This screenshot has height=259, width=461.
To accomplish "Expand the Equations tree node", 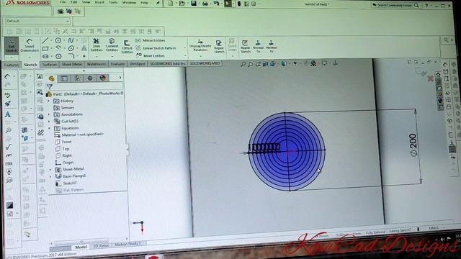I will [49, 128].
